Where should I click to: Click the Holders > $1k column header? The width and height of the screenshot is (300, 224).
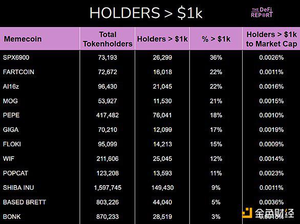(x=162, y=39)
